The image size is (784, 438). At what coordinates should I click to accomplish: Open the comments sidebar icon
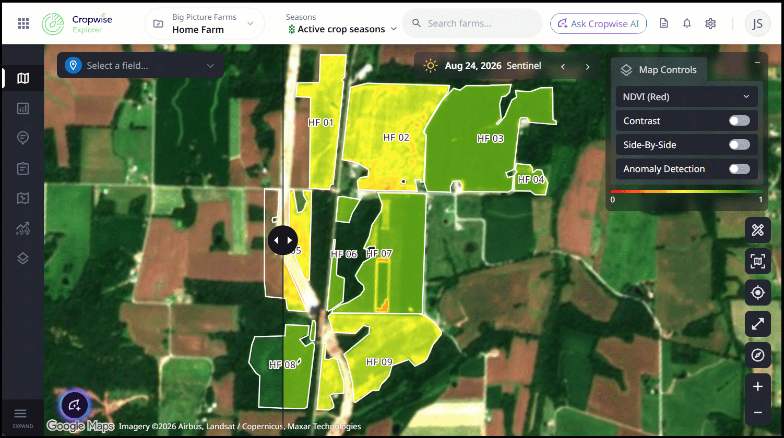(23, 138)
